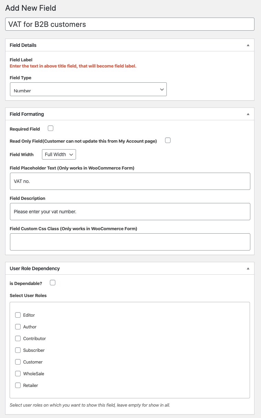Select the Subscriber user role checkbox
The height and width of the screenshot is (418, 261).
pyautogui.click(x=18, y=350)
